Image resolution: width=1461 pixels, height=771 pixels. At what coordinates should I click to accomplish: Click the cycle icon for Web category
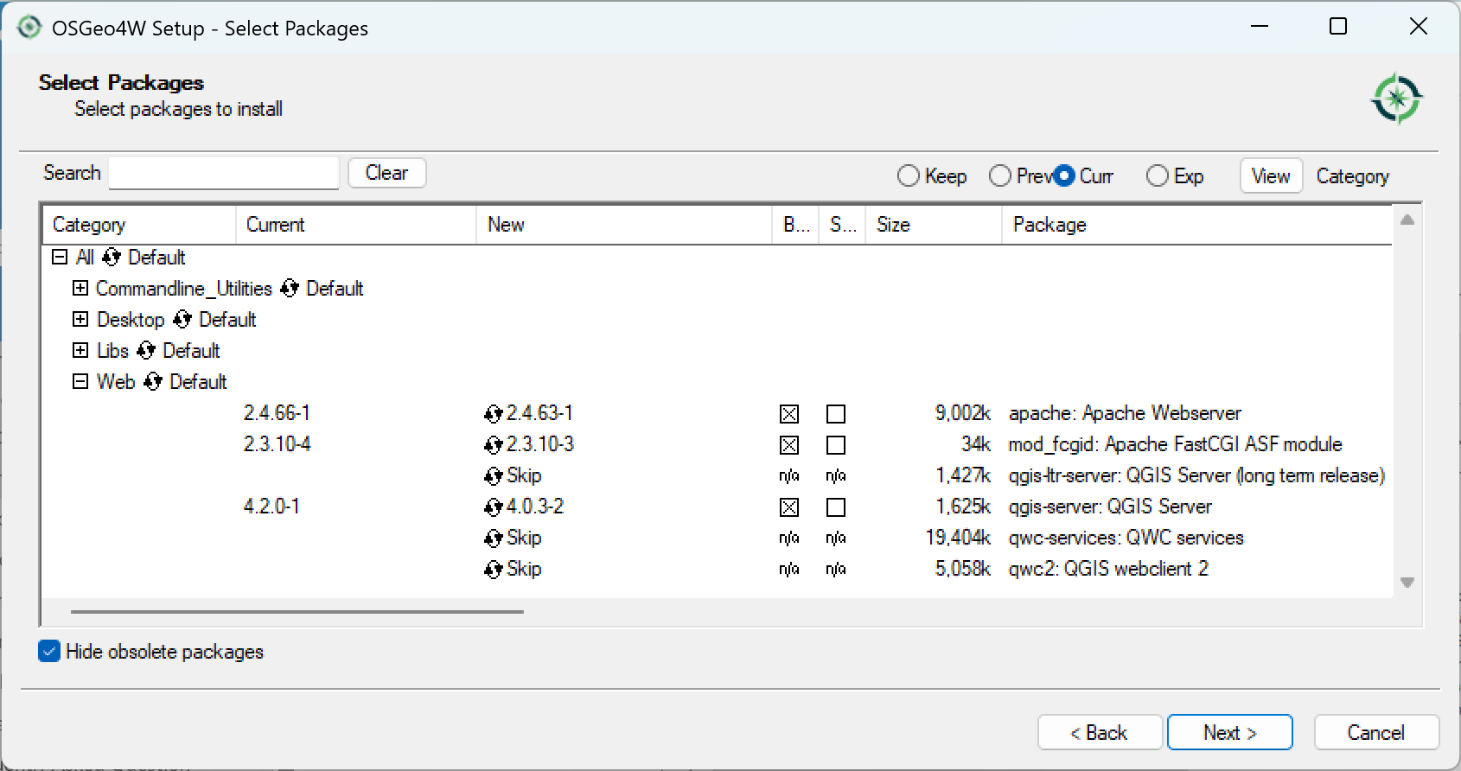click(153, 382)
